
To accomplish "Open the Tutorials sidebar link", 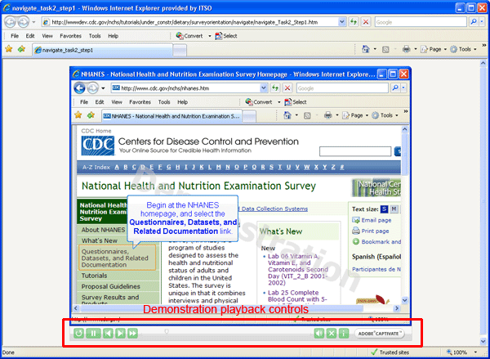I will (x=94, y=276).
